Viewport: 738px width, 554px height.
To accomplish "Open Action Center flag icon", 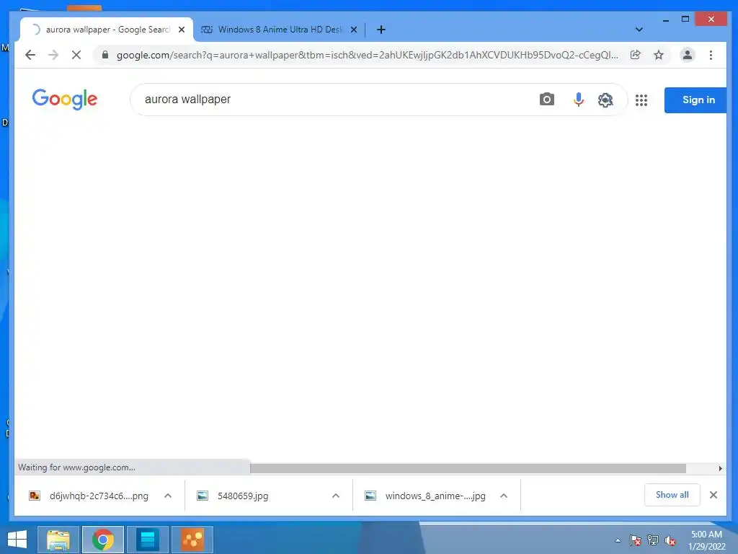I will [x=635, y=540].
